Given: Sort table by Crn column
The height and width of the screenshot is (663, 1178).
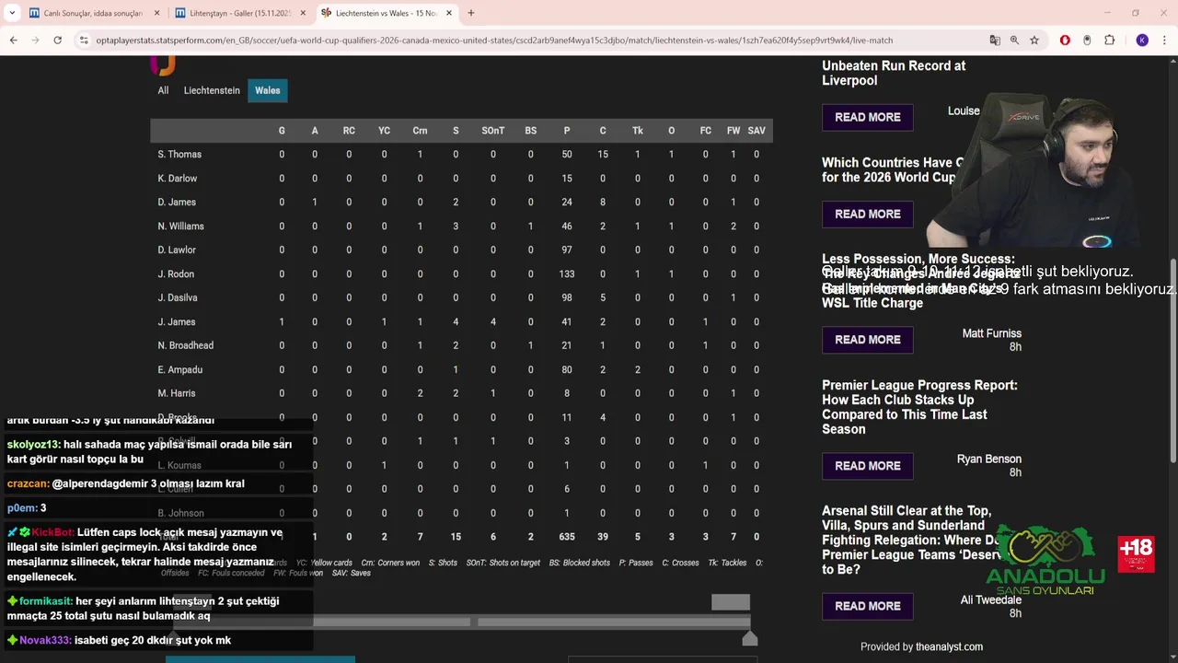Looking at the screenshot, I should [420, 131].
